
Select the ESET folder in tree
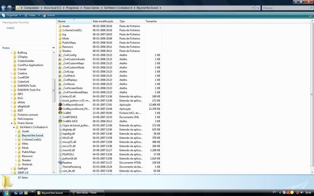20,111
